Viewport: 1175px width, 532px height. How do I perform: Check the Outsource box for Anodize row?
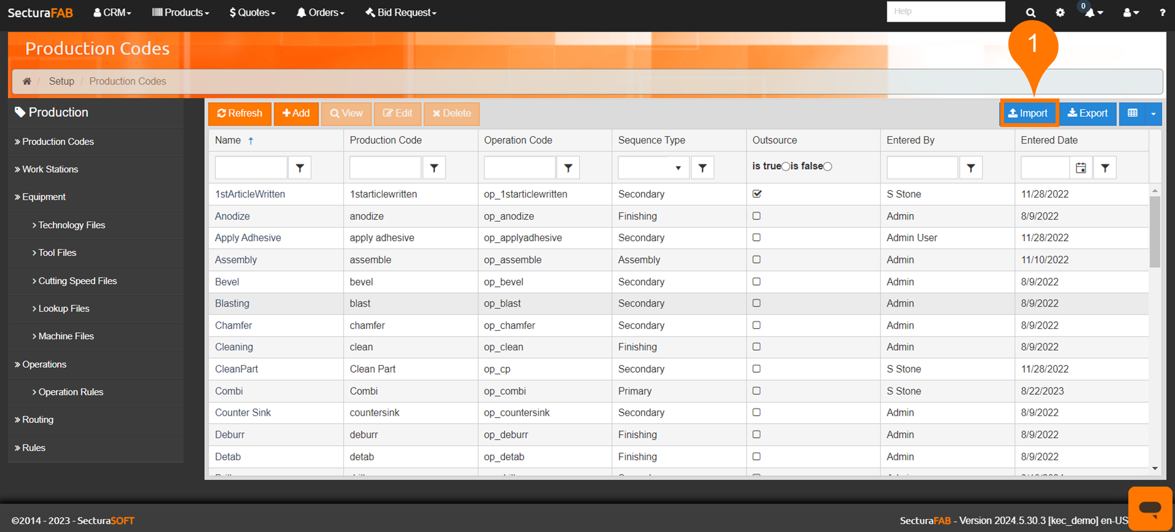pyautogui.click(x=756, y=216)
